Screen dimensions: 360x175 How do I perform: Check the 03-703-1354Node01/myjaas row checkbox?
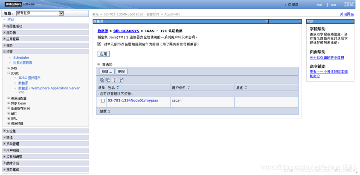103,100
